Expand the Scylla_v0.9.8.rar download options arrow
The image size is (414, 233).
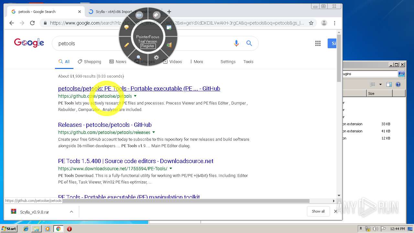coord(71,212)
